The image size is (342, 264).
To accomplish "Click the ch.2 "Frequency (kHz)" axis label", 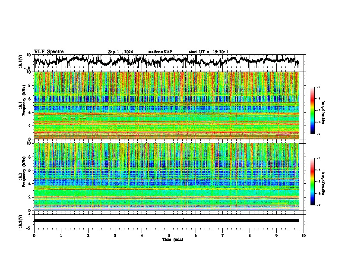I will [24, 172].
